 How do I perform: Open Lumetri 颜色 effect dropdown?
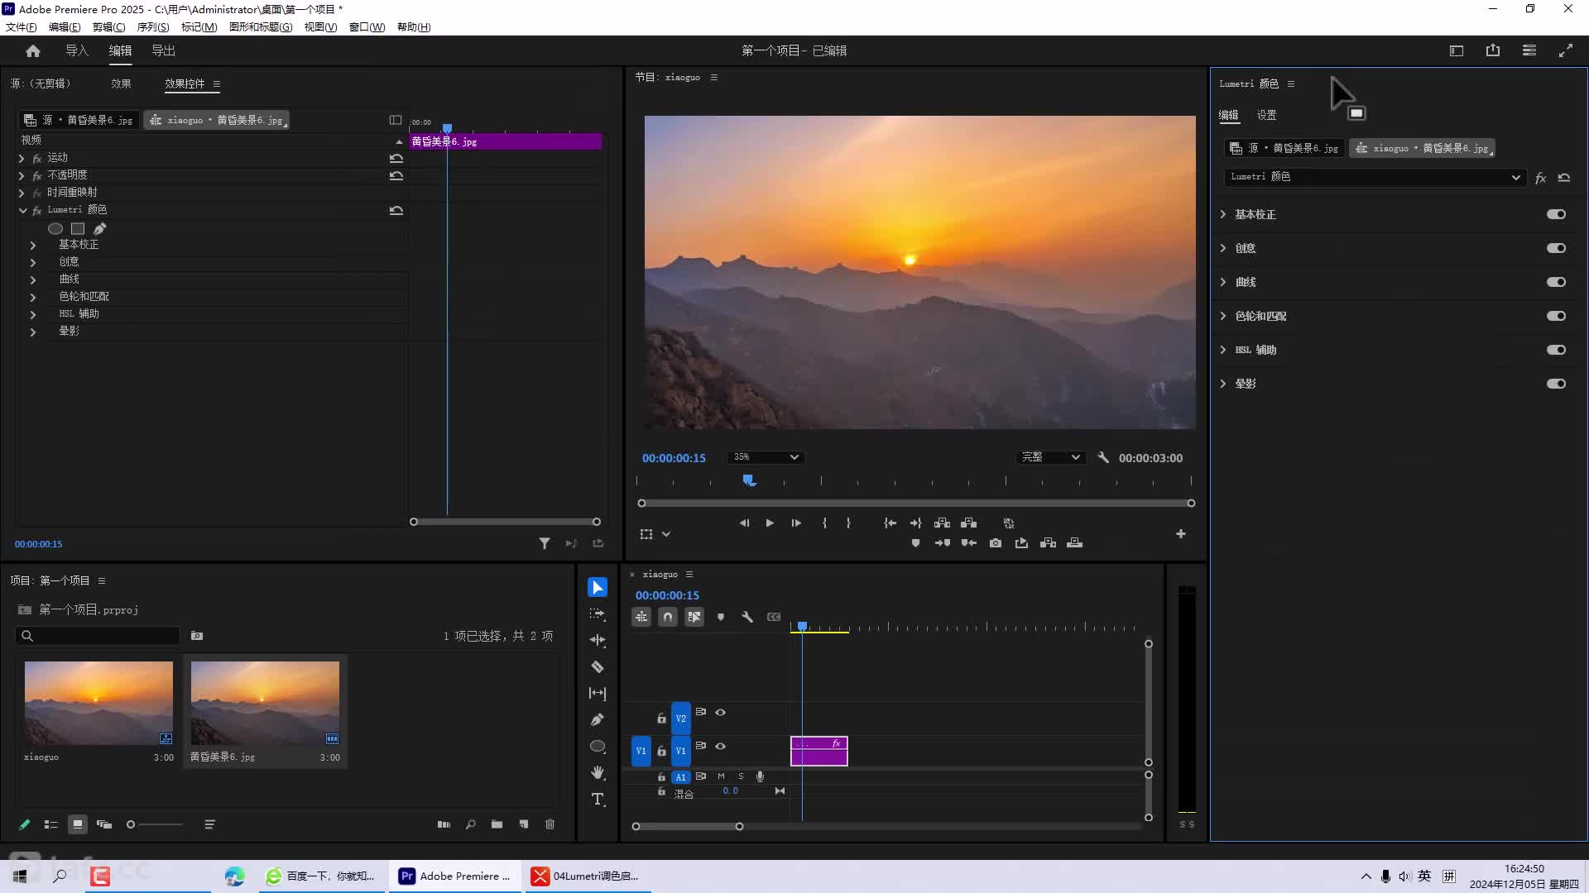point(1375,177)
